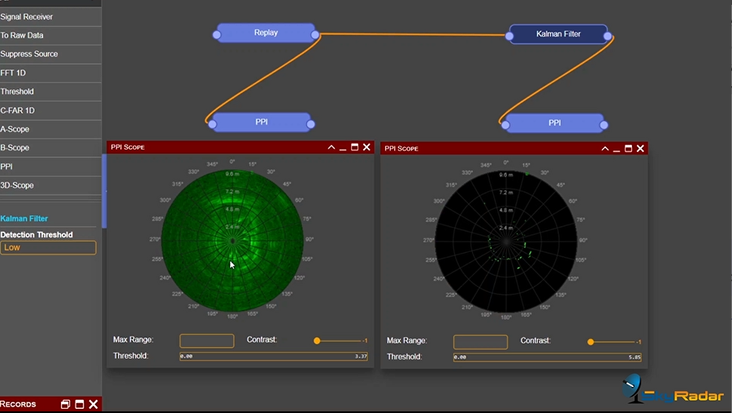
Task: Collapse the PPI Scope with threshold 3.37
Action: 331,147
